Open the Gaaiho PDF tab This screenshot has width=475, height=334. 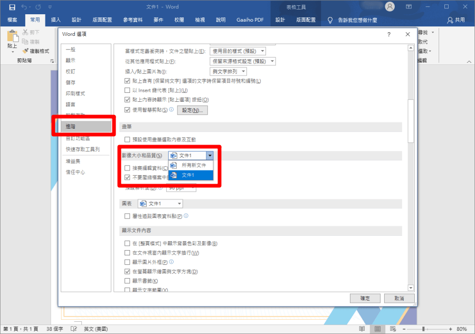click(250, 20)
